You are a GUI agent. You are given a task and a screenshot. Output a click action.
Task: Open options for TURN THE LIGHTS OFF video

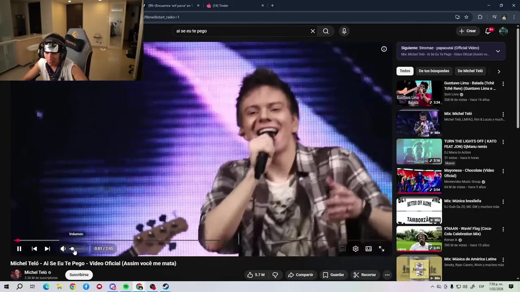point(503,142)
